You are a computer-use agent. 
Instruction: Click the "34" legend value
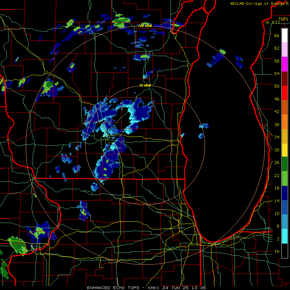277,137
